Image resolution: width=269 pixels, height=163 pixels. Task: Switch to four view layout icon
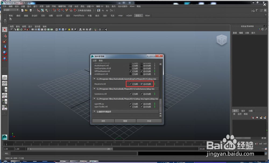click(x=5, y=84)
